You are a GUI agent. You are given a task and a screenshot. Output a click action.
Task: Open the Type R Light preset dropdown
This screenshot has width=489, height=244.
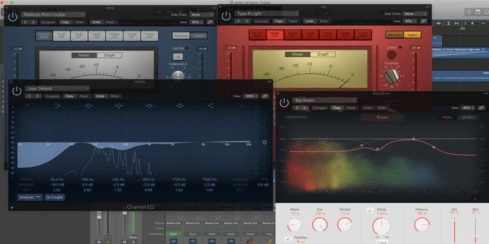click(267, 13)
